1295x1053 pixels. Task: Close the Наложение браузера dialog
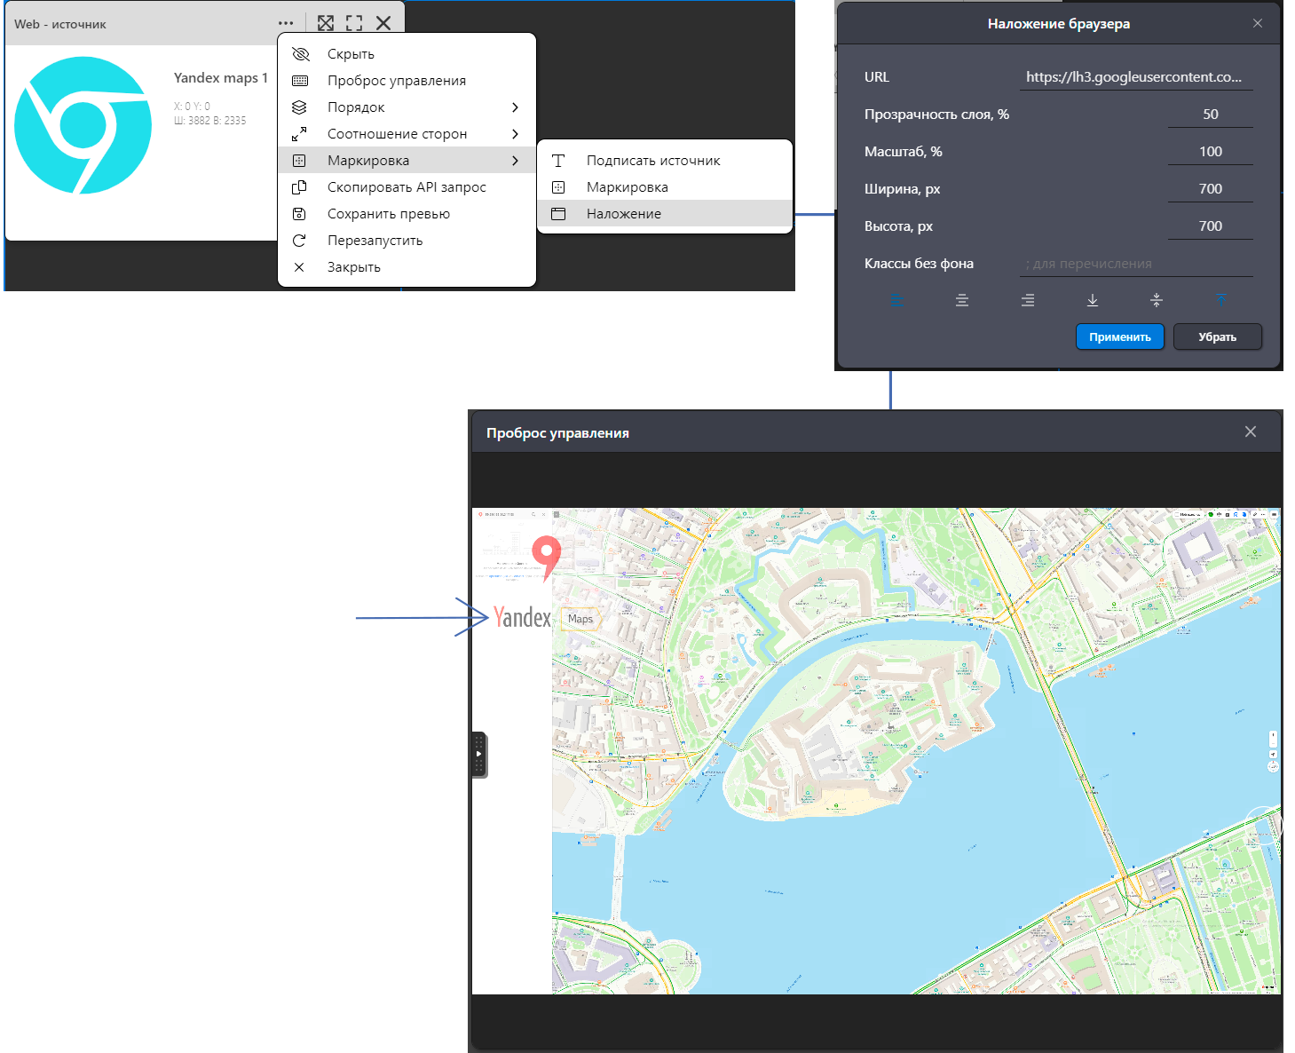click(1258, 23)
